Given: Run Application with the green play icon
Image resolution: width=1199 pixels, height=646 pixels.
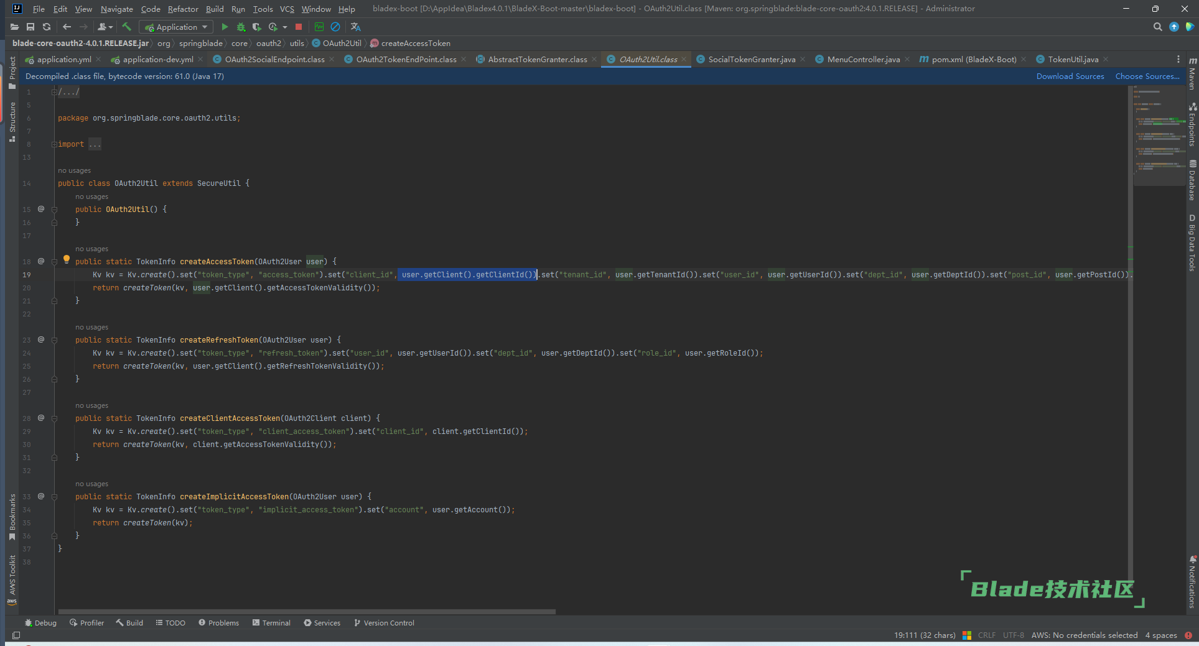Looking at the screenshot, I should [x=225, y=27].
